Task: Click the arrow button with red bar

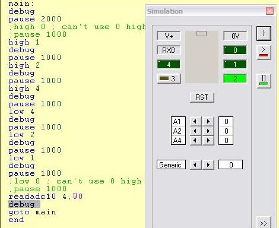Action: [x=264, y=53]
